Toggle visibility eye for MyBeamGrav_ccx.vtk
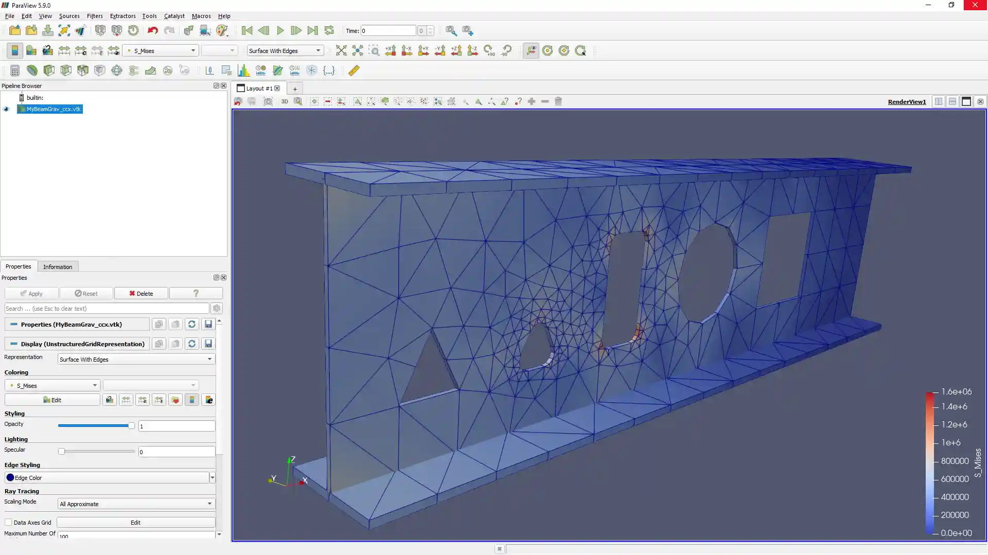This screenshot has width=988, height=555. tap(7, 109)
